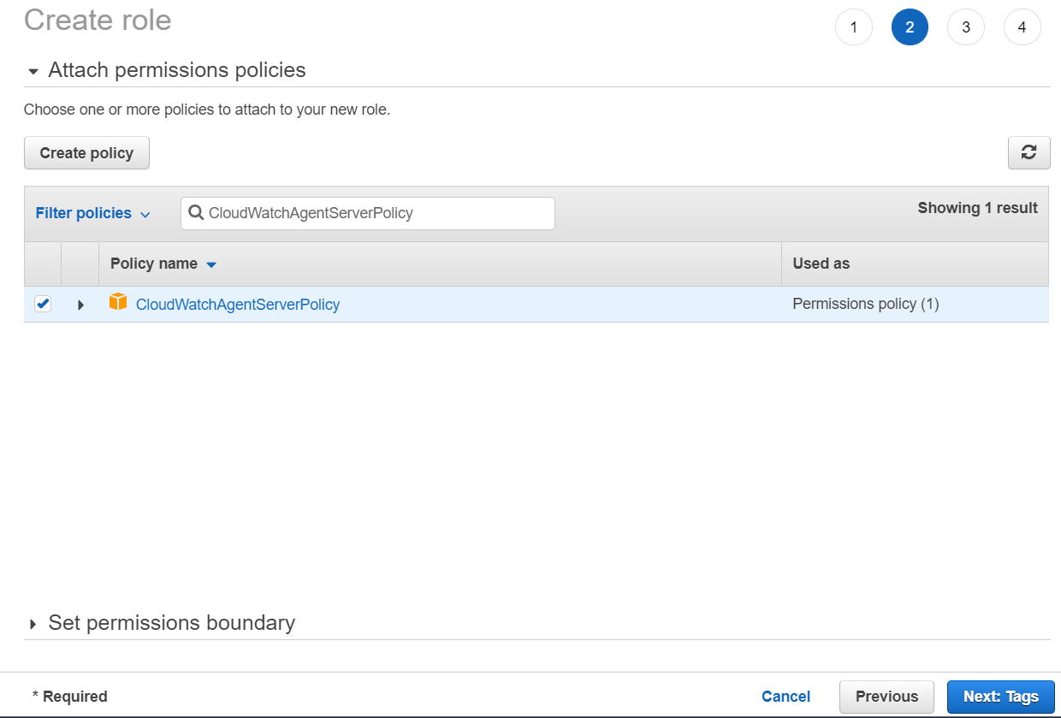Go back with the Previous button
1061x718 pixels.
(886, 697)
